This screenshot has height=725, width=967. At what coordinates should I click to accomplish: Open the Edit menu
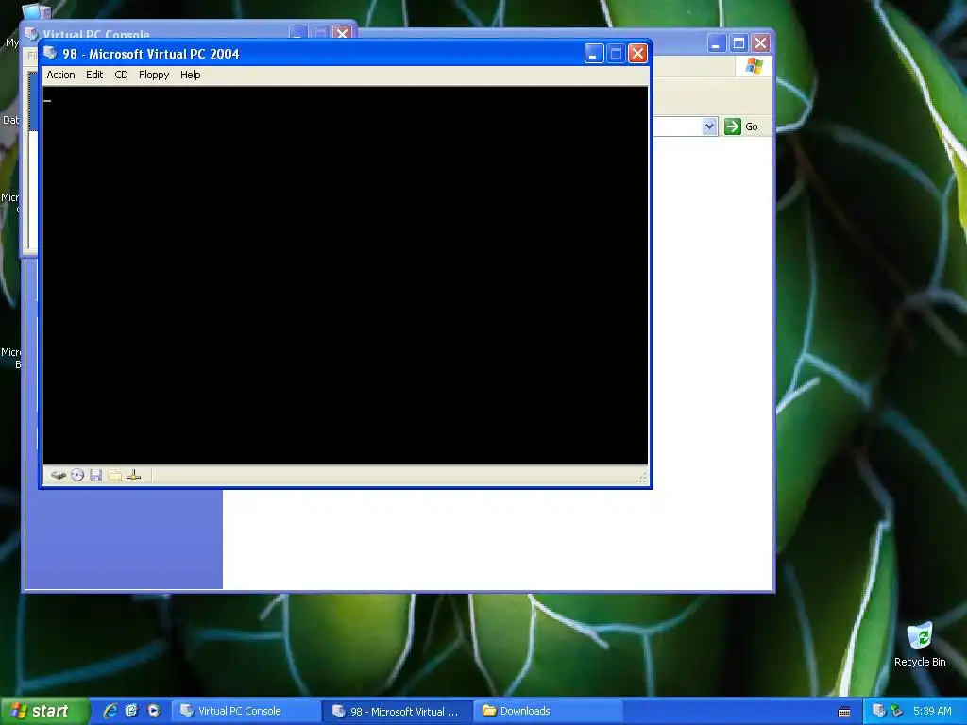pos(94,75)
